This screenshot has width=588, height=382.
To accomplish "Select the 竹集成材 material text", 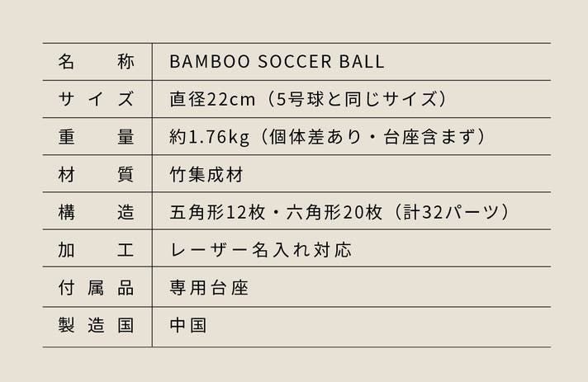I will [206, 175].
